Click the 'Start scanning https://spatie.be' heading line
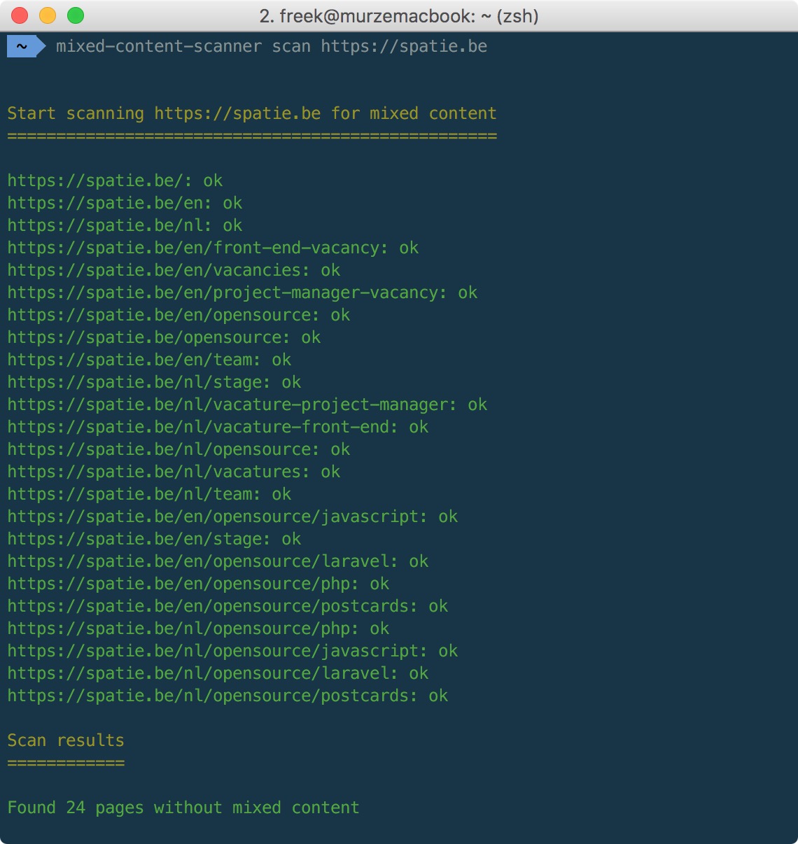Screen dimensions: 798x844 pos(252,113)
